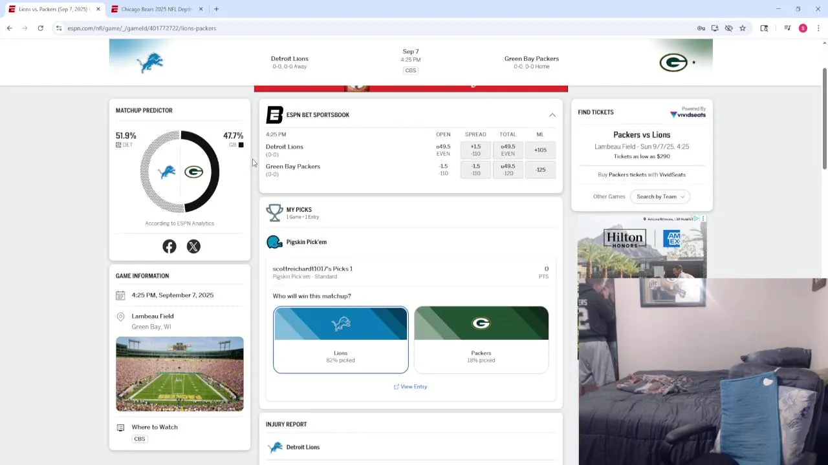Select Packers -125 moneyline
828x465 pixels.
click(540, 169)
